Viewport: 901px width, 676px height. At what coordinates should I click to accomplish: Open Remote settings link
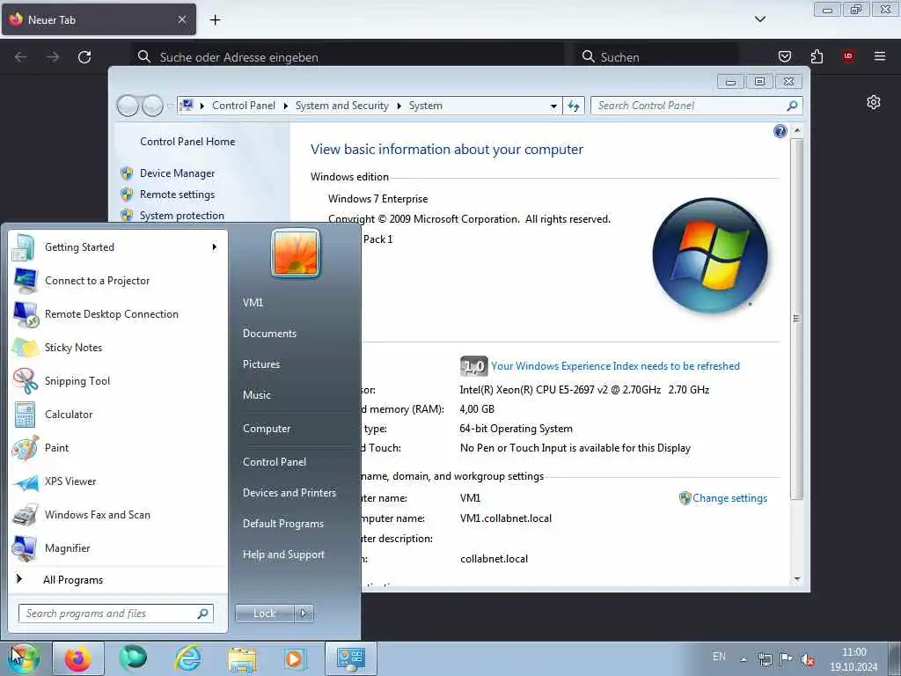click(x=177, y=195)
